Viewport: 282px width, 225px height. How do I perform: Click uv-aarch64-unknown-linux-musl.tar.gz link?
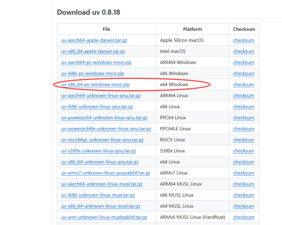102,184
